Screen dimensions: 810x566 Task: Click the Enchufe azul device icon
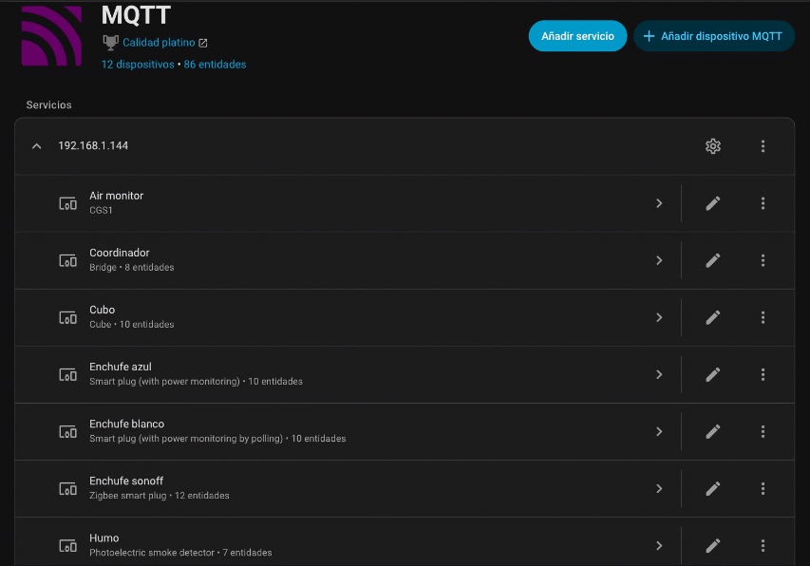click(x=67, y=374)
